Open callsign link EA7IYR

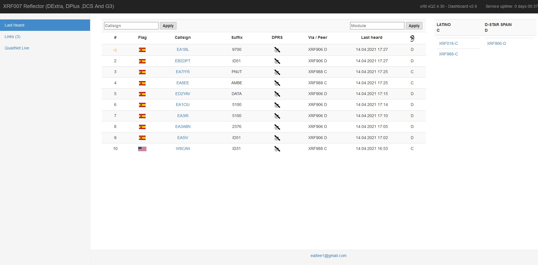(182, 72)
